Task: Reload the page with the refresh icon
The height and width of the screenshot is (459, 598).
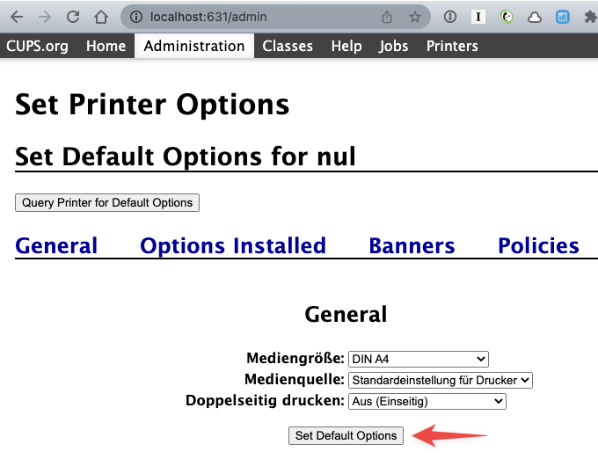Action: 73,17
